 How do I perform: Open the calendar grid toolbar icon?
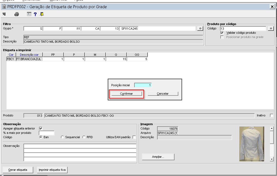click(x=29, y=14)
